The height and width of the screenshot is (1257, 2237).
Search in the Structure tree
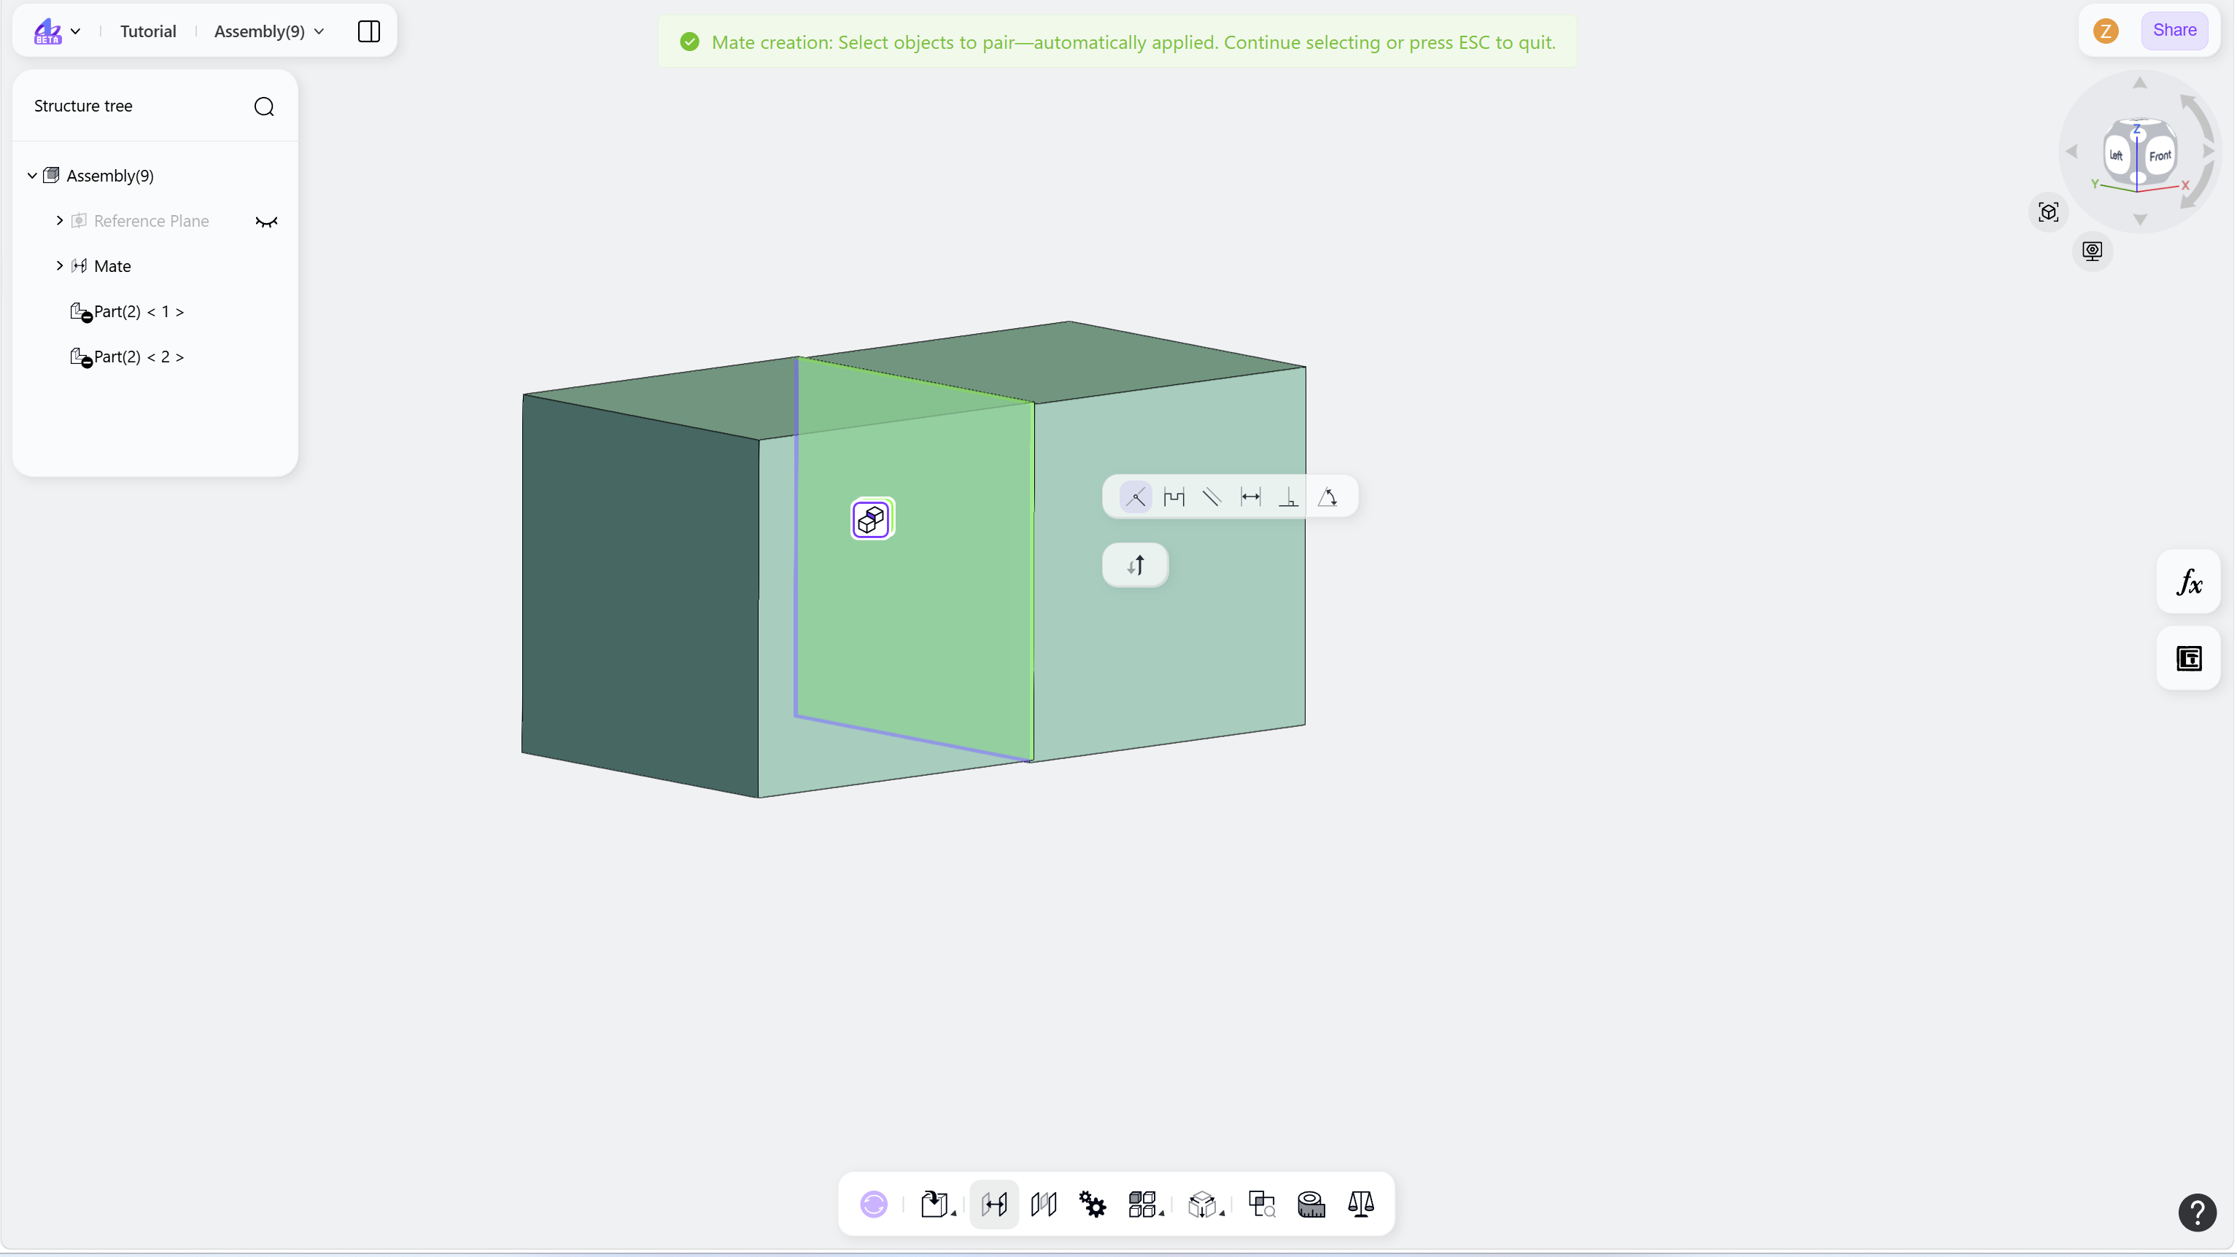coord(264,106)
